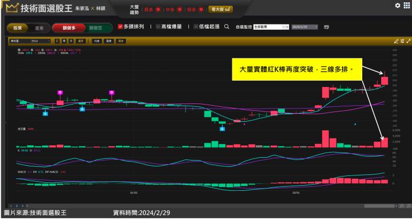This screenshot has width=412, height=220.
Task: Click the 01/02 date axis label
Action: click(x=134, y=193)
